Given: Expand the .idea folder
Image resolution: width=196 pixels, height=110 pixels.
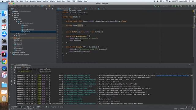Looking at the screenshot, I should click(x=13, y=13).
